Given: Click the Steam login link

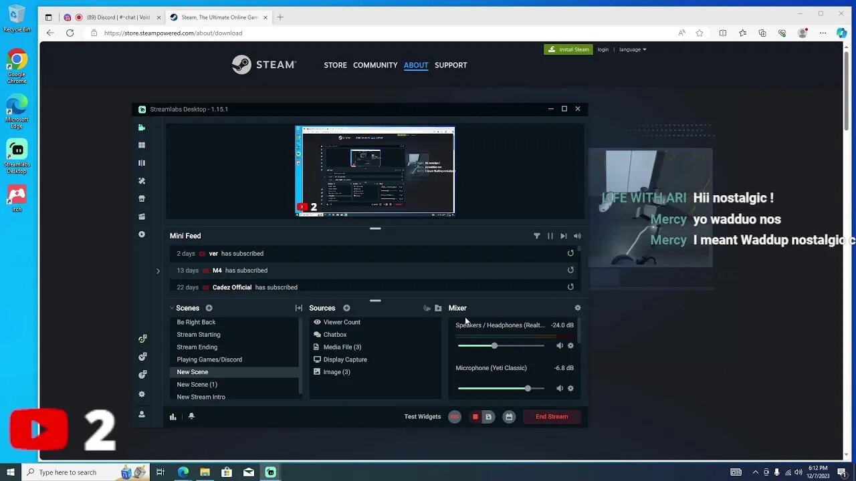Looking at the screenshot, I should [x=603, y=49].
